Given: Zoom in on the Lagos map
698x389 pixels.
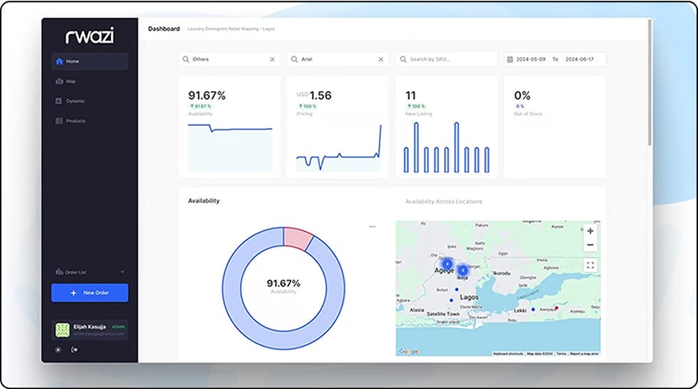Looking at the screenshot, I should [590, 231].
